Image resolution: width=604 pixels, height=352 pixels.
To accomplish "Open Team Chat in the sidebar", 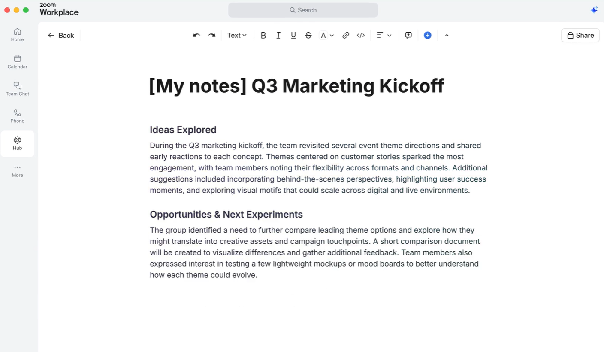I will point(18,89).
